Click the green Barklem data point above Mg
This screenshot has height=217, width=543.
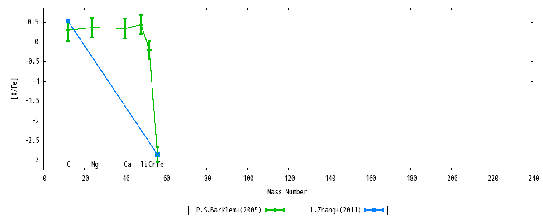[x=92, y=27]
